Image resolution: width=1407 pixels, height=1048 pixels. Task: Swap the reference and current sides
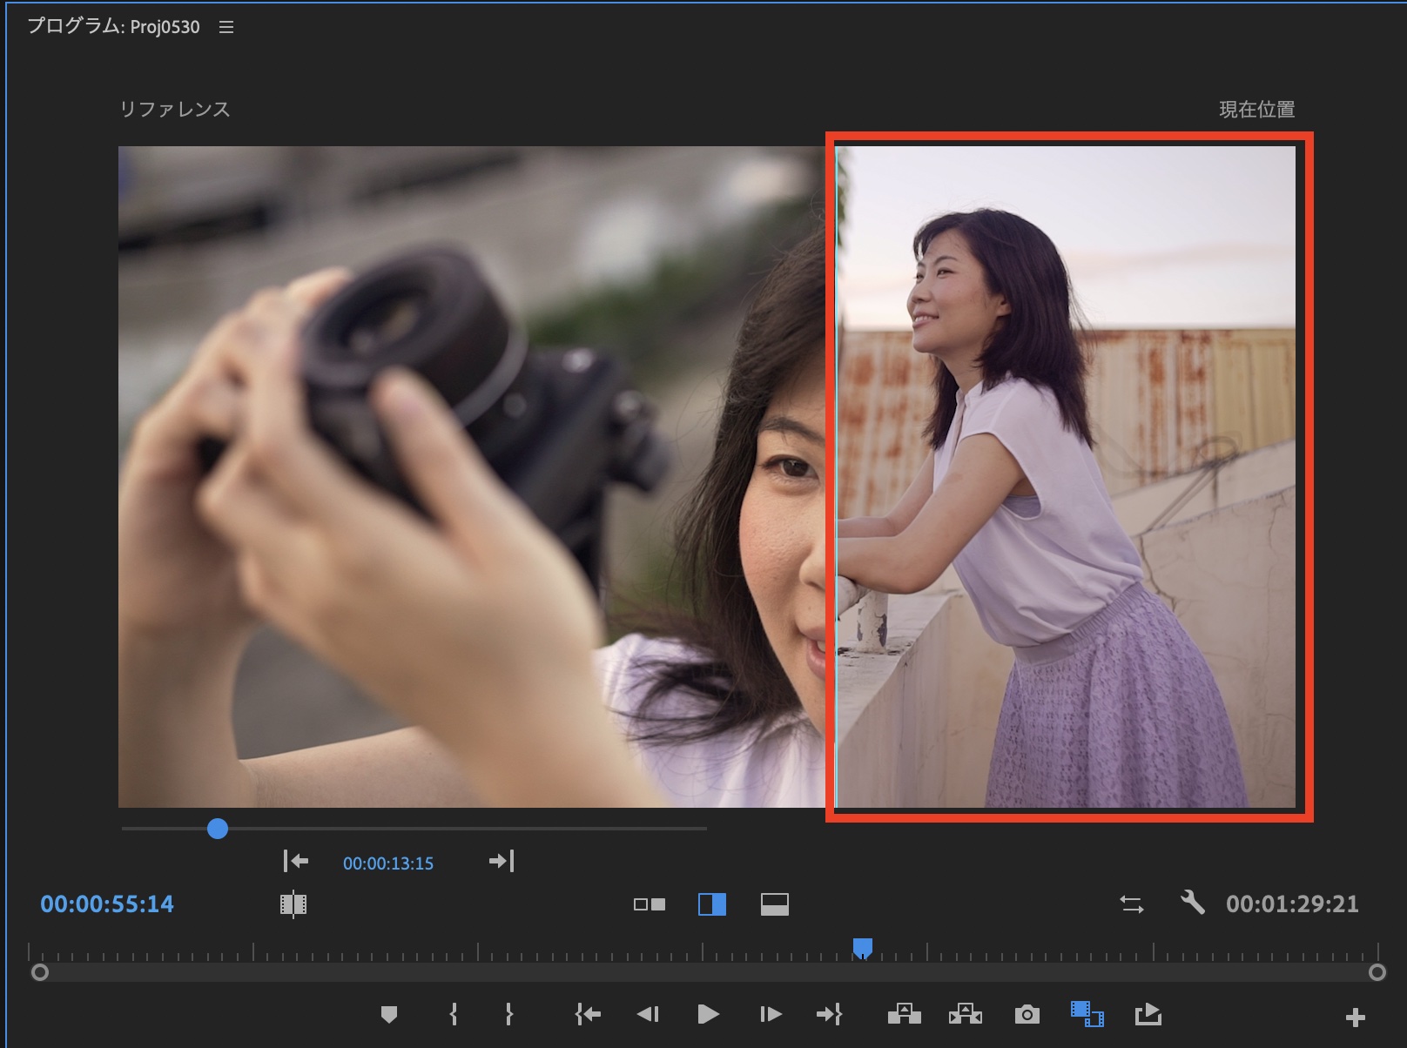[1131, 904]
